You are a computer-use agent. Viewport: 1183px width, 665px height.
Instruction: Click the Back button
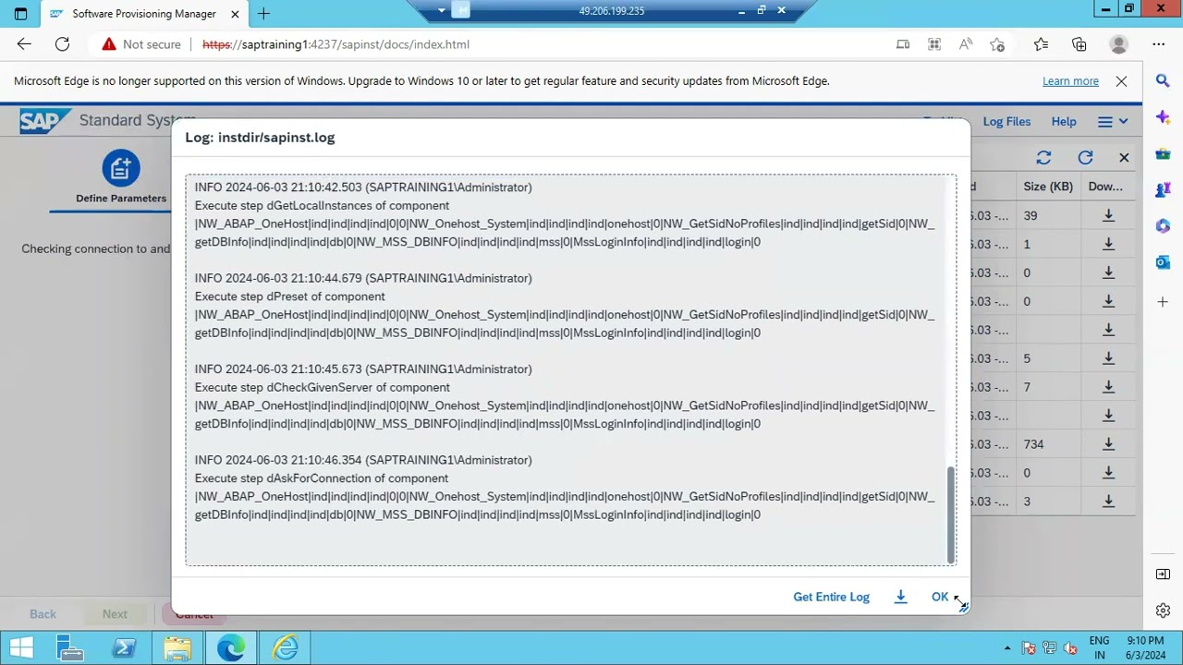tap(43, 614)
